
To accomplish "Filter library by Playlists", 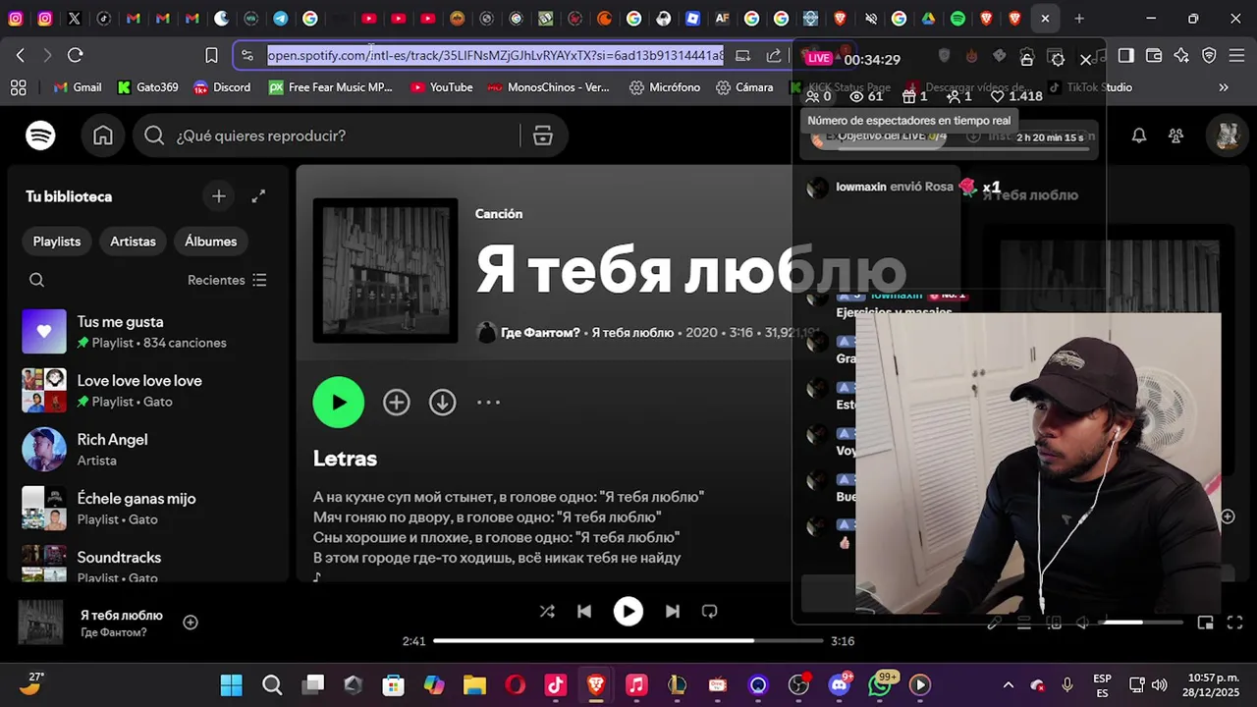I will tap(57, 241).
